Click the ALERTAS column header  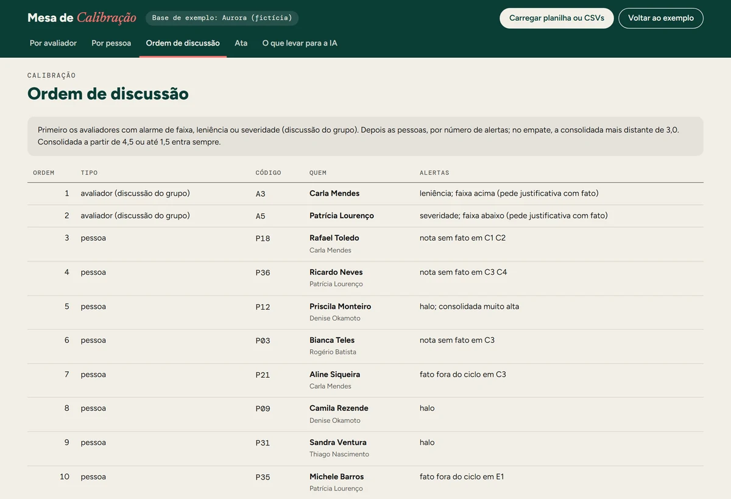(434, 173)
